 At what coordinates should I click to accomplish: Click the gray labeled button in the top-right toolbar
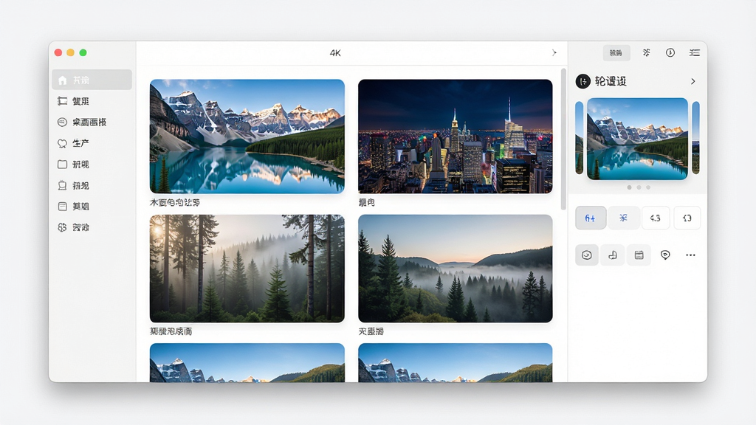coord(616,53)
